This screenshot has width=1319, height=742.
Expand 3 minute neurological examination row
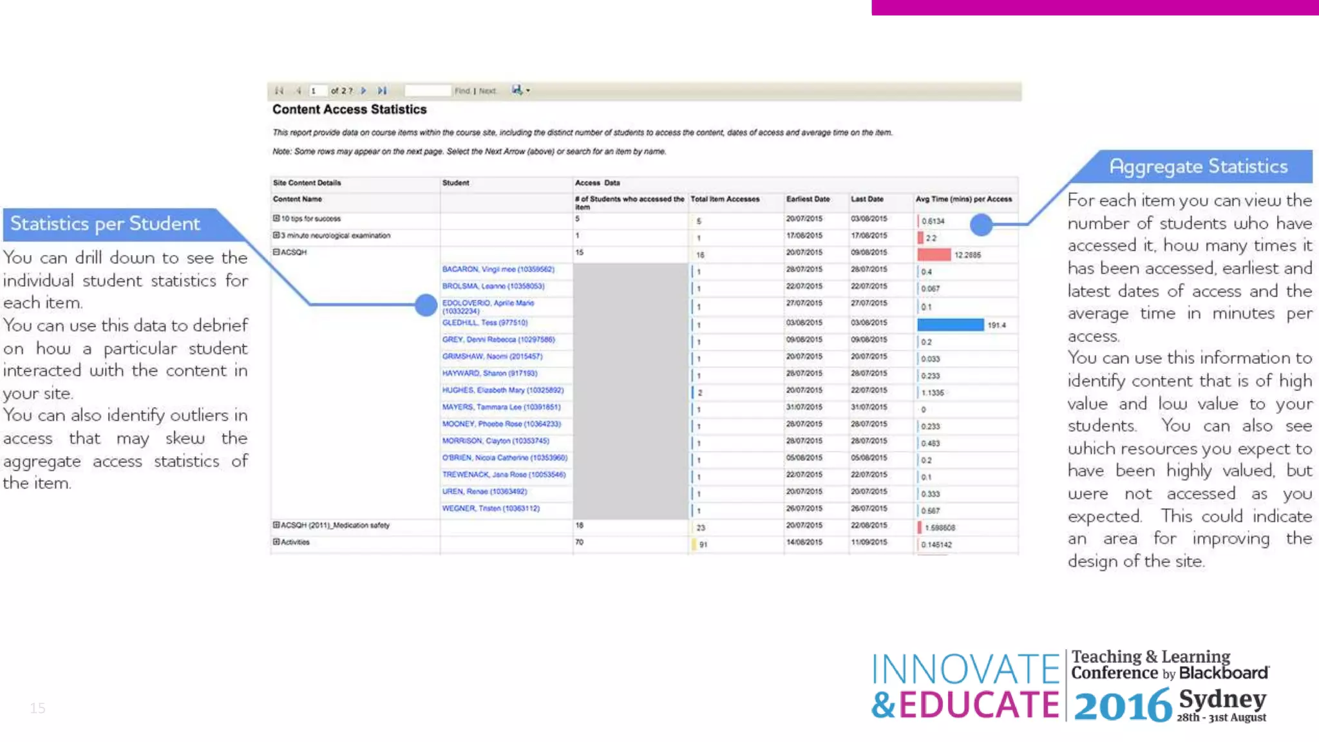click(276, 235)
